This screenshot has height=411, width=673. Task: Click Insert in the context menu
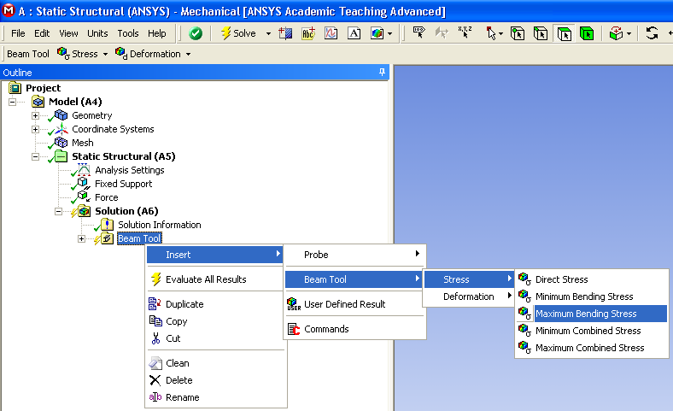click(214, 255)
